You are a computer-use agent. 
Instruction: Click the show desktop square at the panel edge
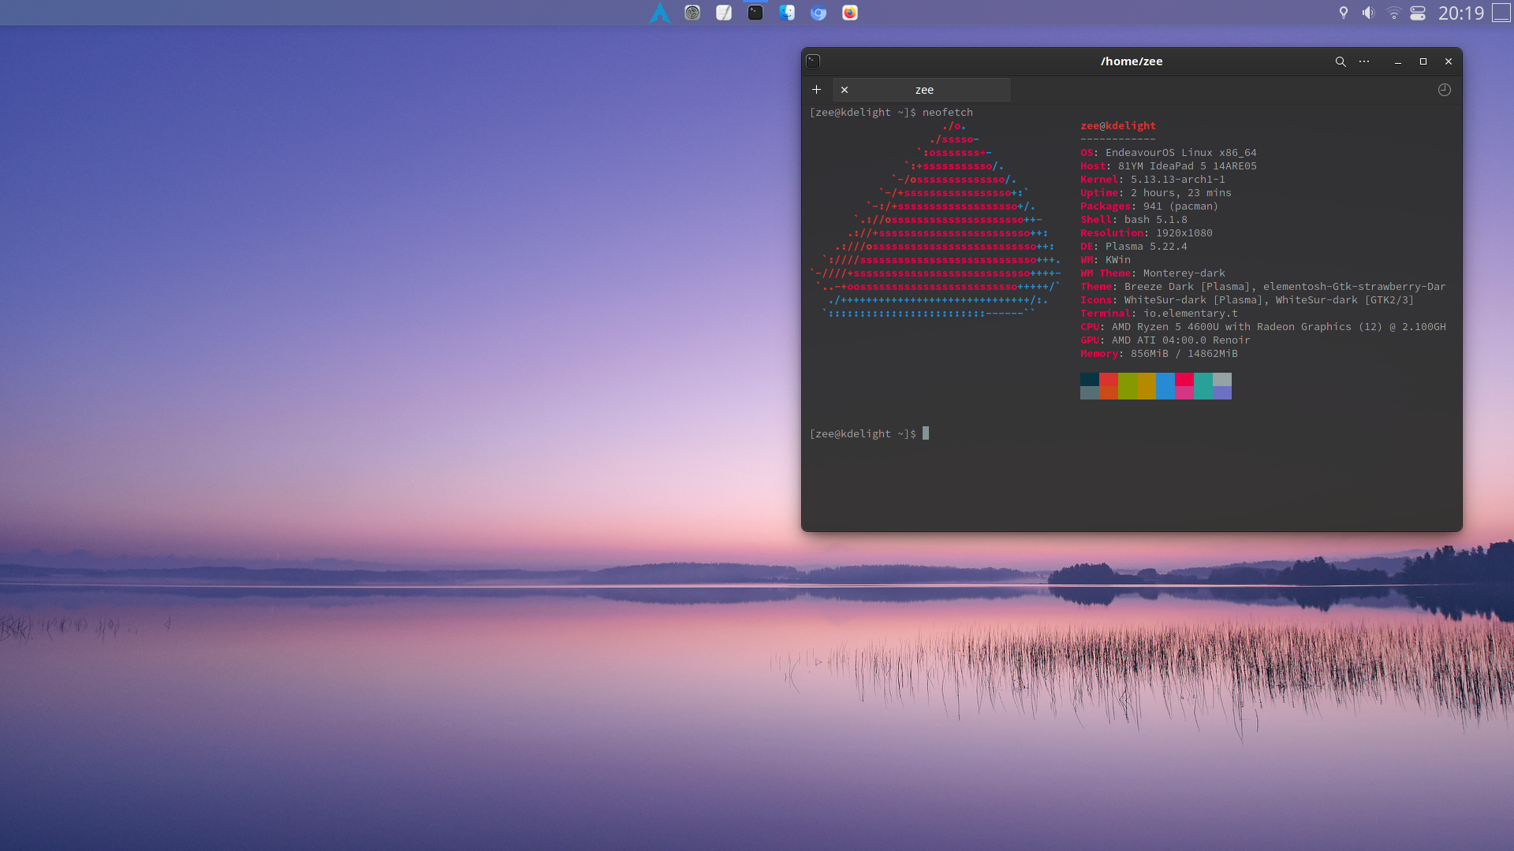point(1501,13)
